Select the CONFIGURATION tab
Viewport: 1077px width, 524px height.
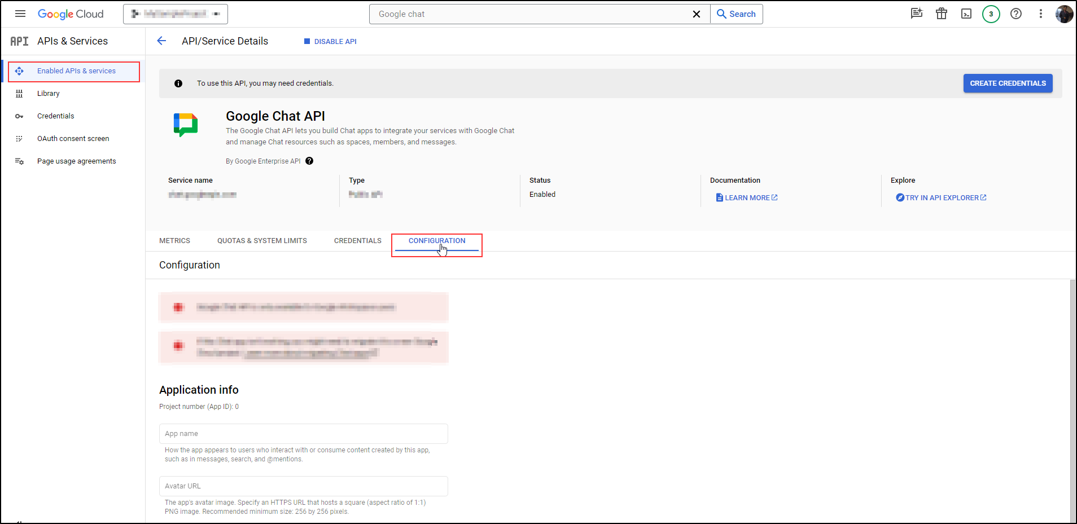(x=437, y=241)
